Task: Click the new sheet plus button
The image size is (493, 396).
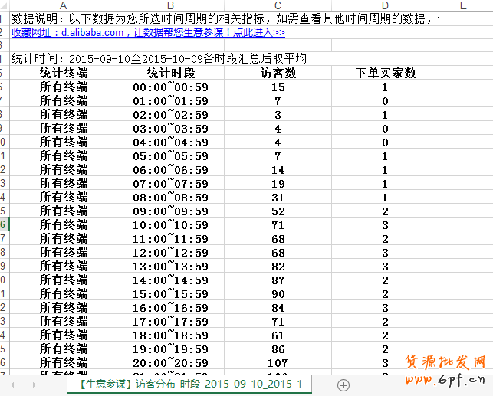Action: (x=343, y=385)
